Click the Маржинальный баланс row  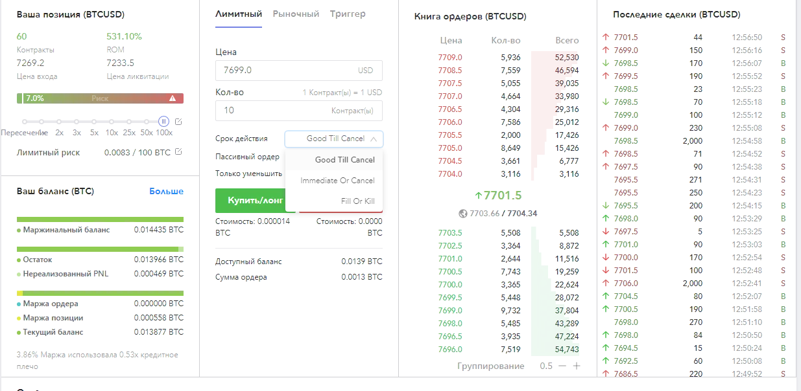[100, 230]
